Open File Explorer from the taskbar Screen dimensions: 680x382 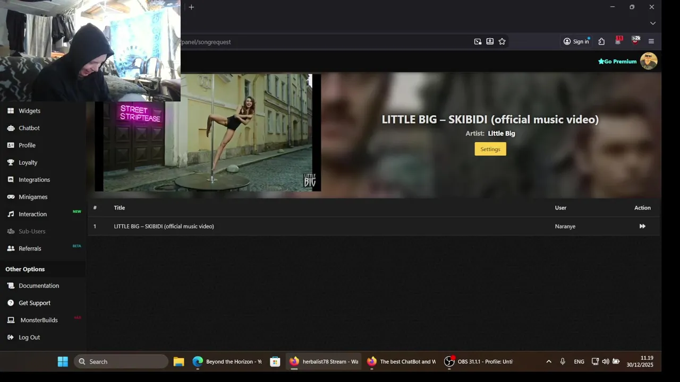(x=178, y=361)
